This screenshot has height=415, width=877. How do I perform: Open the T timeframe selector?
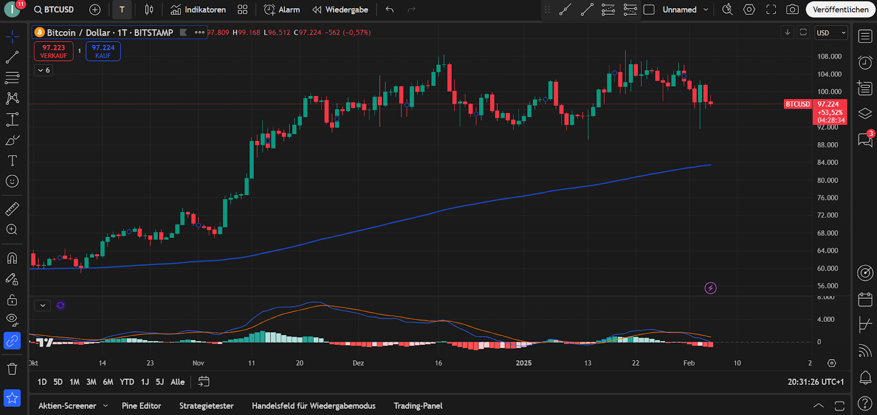(122, 9)
